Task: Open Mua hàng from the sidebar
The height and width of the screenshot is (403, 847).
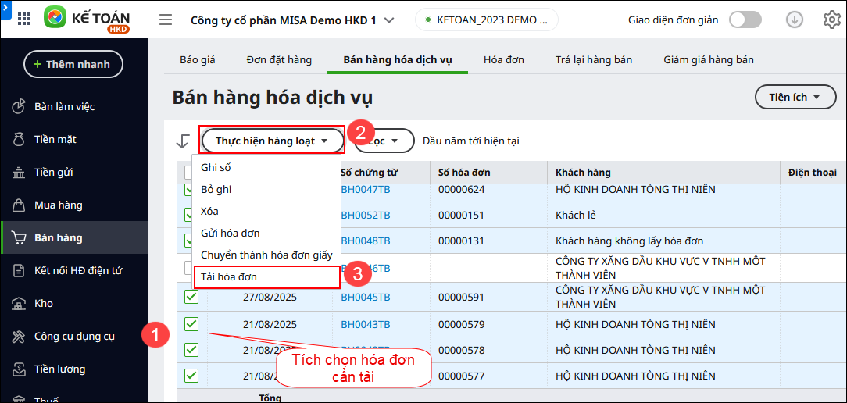Action: pos(58,205)
